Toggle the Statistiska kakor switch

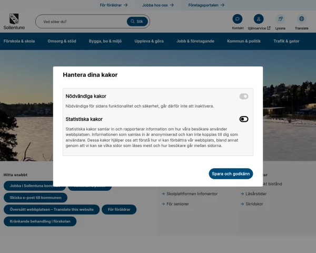coord(244,119)
